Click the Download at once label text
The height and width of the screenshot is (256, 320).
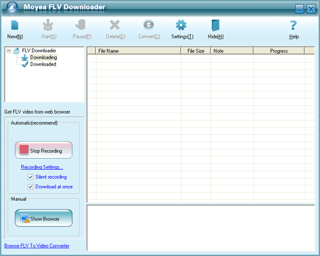pyautogui.click(x=54, y=187)
